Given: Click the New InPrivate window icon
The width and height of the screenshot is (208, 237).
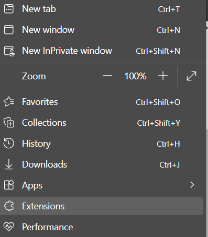Looking at the screenshot, I should pyautogui.click(x=9, y=51).
